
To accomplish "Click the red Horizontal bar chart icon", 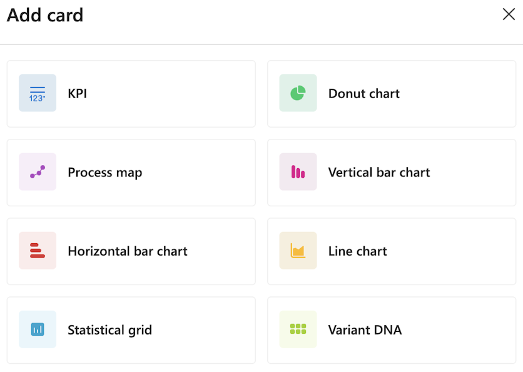I will (38, 251).
